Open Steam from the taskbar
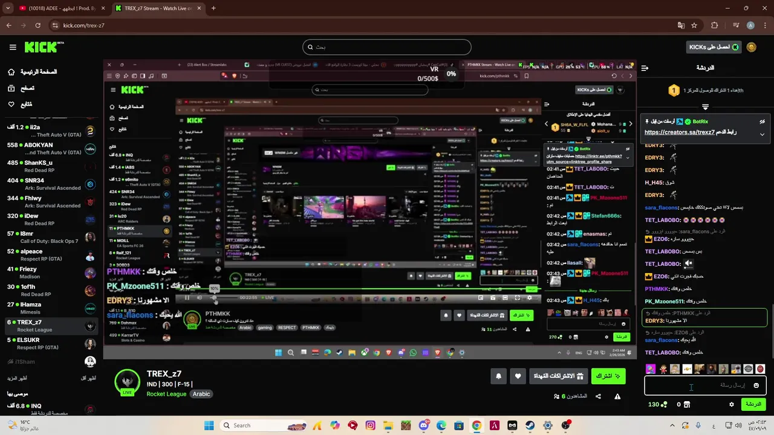774x435 pixels. point(530,425)
